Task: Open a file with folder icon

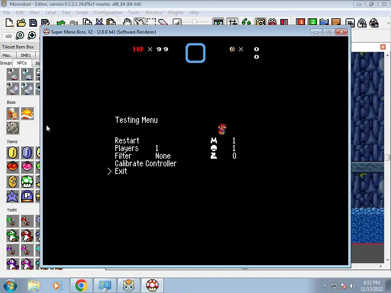Action: (21, 23)
